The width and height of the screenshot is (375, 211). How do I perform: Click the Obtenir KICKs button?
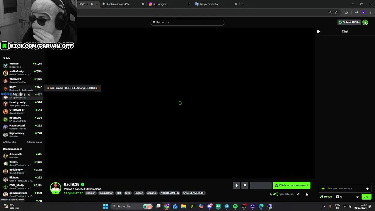coord(349,22)
